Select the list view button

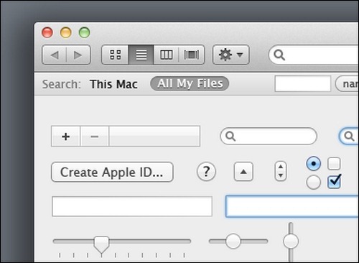pyautogui.click(x=141, y=55)
